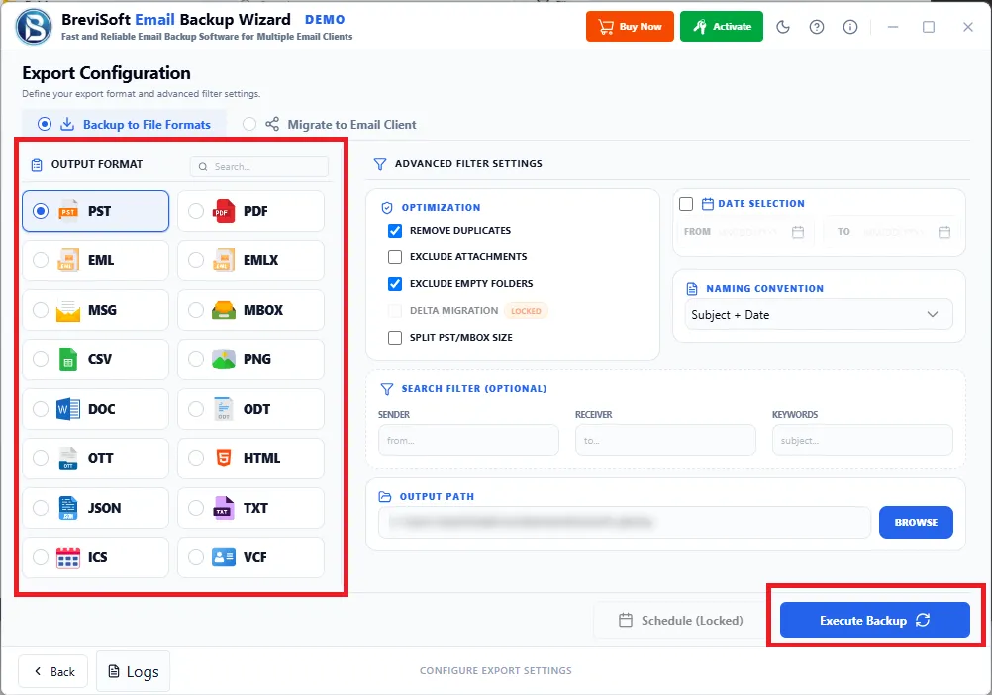The width and height of the screenshot is (992, 695).
Task: Click the OTT template icon
Action: pyautogui.click(x=68, y=458)
